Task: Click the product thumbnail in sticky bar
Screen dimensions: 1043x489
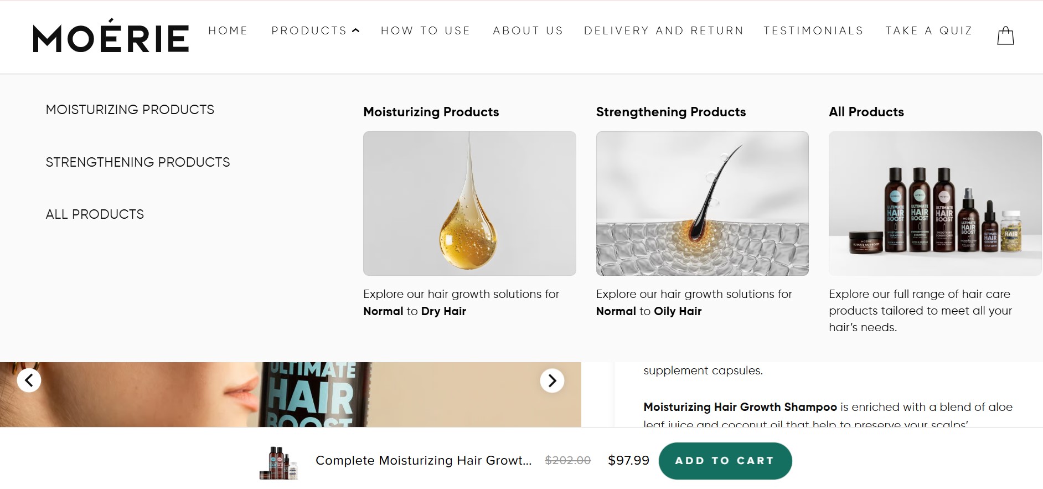Action: click(278, 462)
